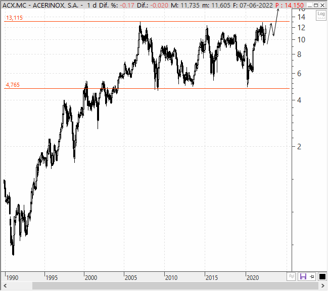Click the 6 label on price axis
Screen dimensions: 328x291
[299, 74]
